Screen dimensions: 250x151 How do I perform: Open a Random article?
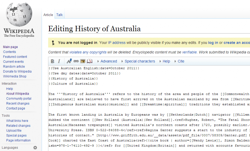tap(14, 66)
